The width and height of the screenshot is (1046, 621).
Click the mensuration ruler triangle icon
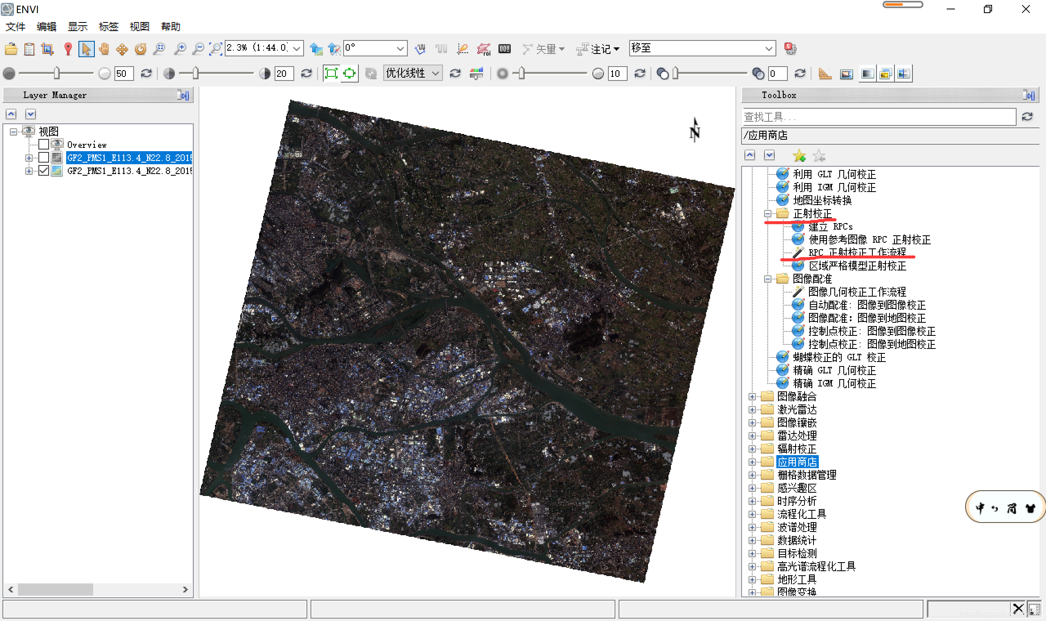[x=825, y=74]
